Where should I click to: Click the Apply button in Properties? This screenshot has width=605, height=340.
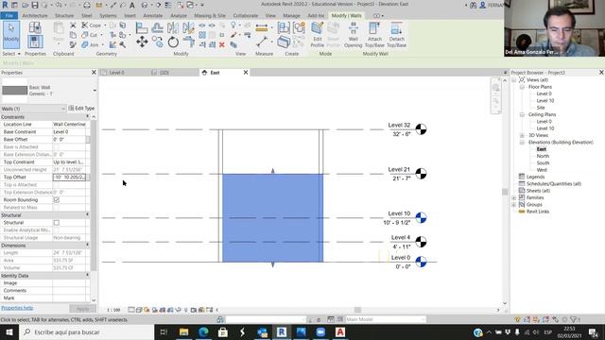(82, 309)
